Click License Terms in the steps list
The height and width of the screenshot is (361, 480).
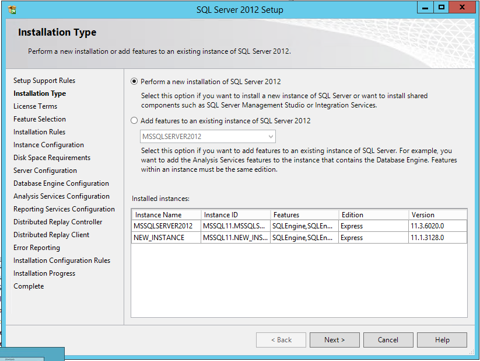36,106
